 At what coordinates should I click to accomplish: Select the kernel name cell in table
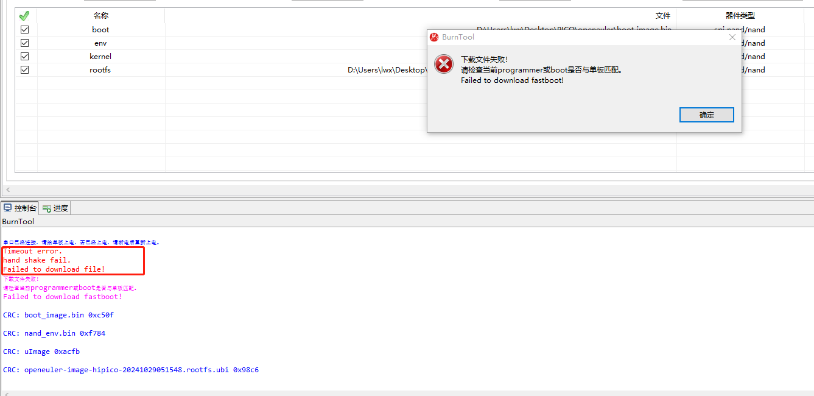tap(101, 56)
